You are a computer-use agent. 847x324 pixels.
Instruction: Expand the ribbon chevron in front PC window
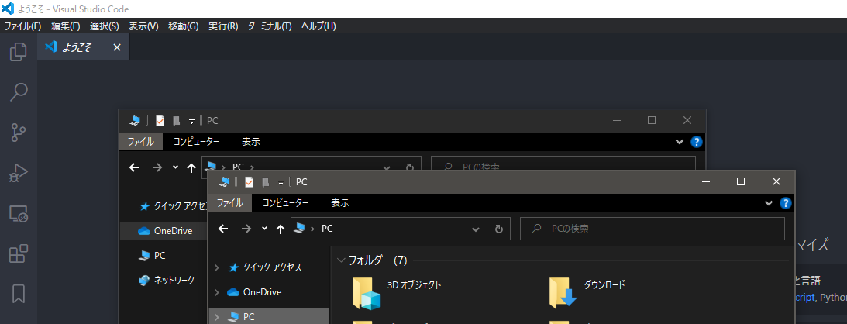(x=769, y=203)
